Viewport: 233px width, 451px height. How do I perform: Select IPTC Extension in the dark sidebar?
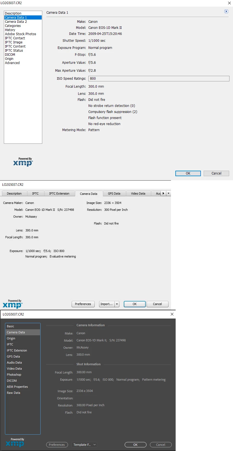coord(23,350)
